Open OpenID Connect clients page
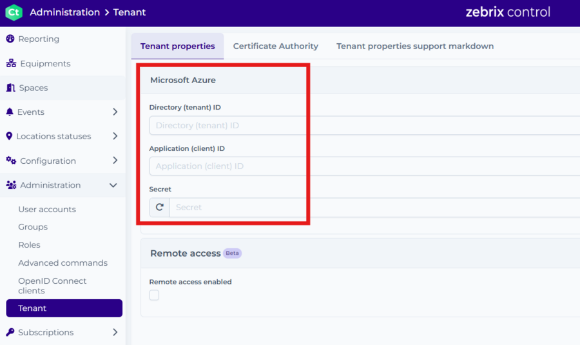 click(52, 286)
